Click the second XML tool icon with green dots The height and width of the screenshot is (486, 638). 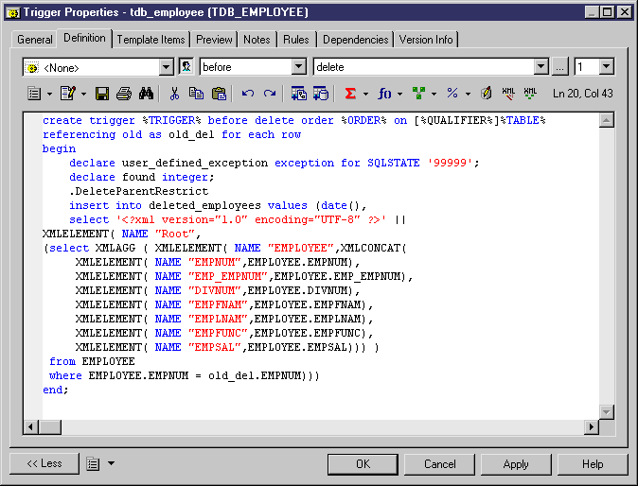(530, 94)
